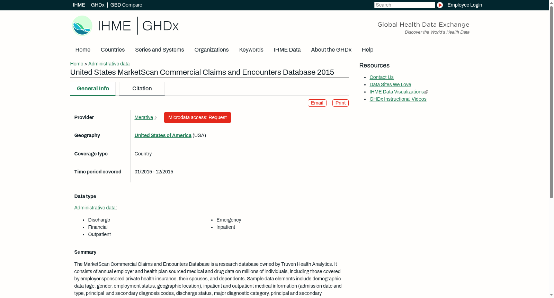The image size is (554, 298).
Task: Open the GHDx link in top bar
Action: [x=98, y=5]
